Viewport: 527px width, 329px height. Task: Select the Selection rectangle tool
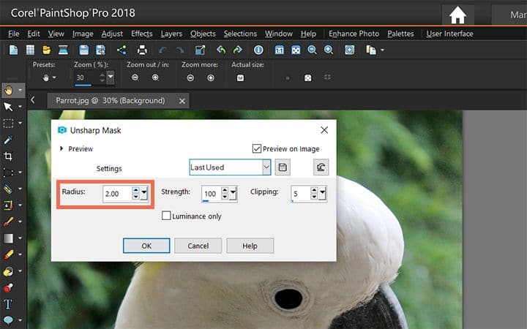coord(8,124)
